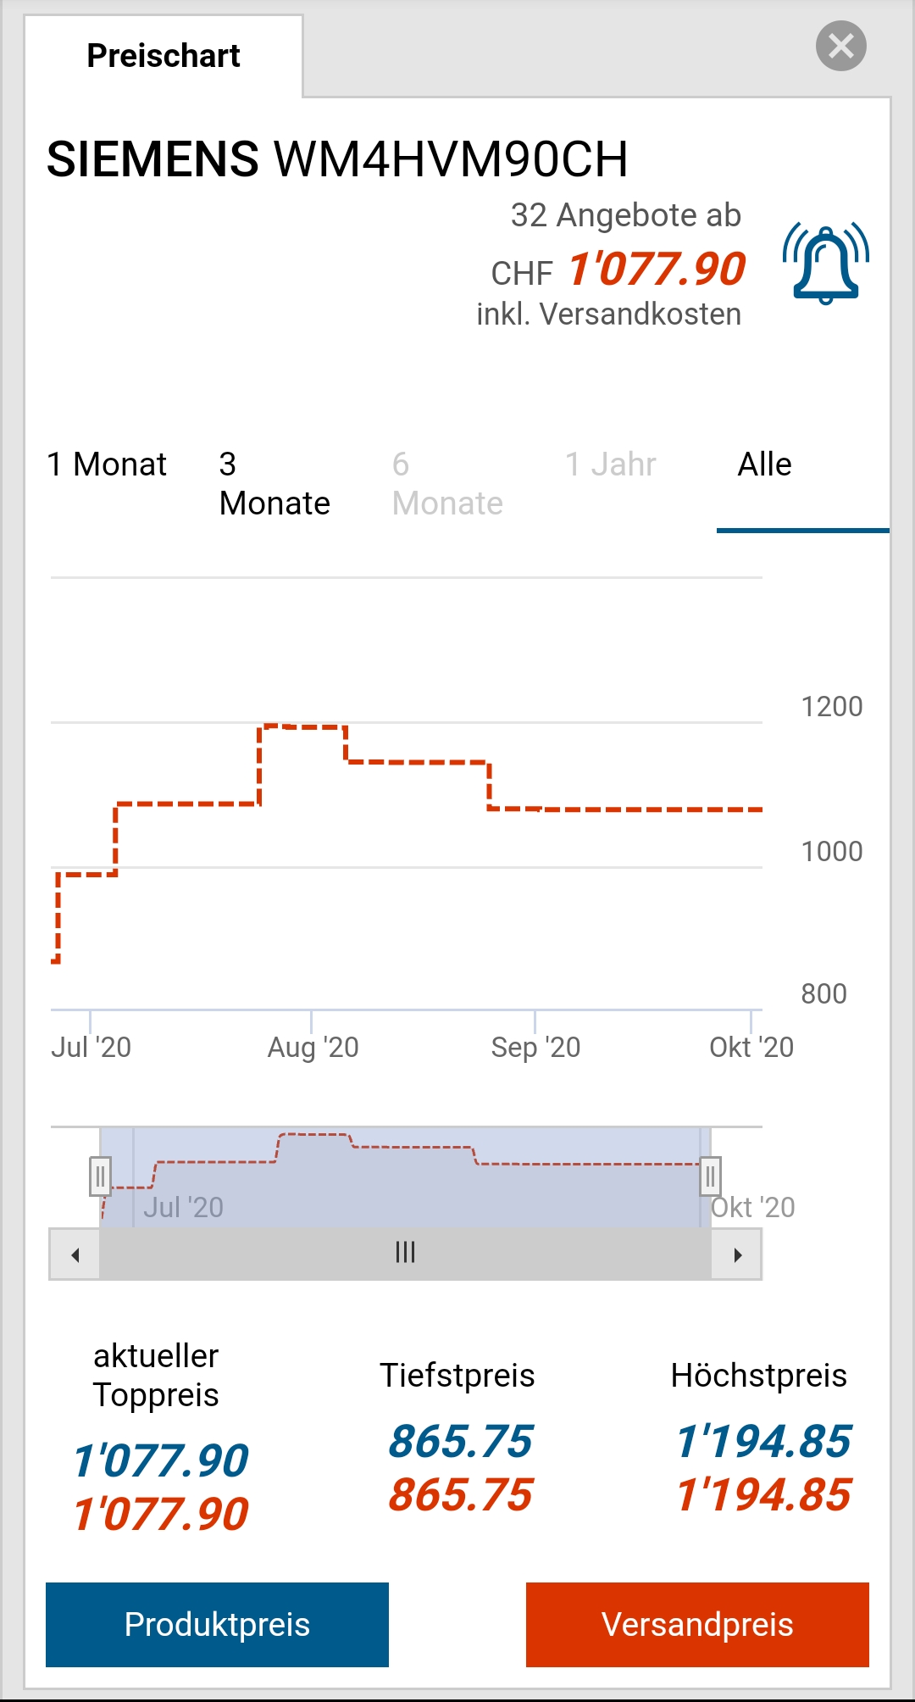Click the CHF 1'077.90 offer price
This screenshot has height=1702, width=915.
pos(656,270)
